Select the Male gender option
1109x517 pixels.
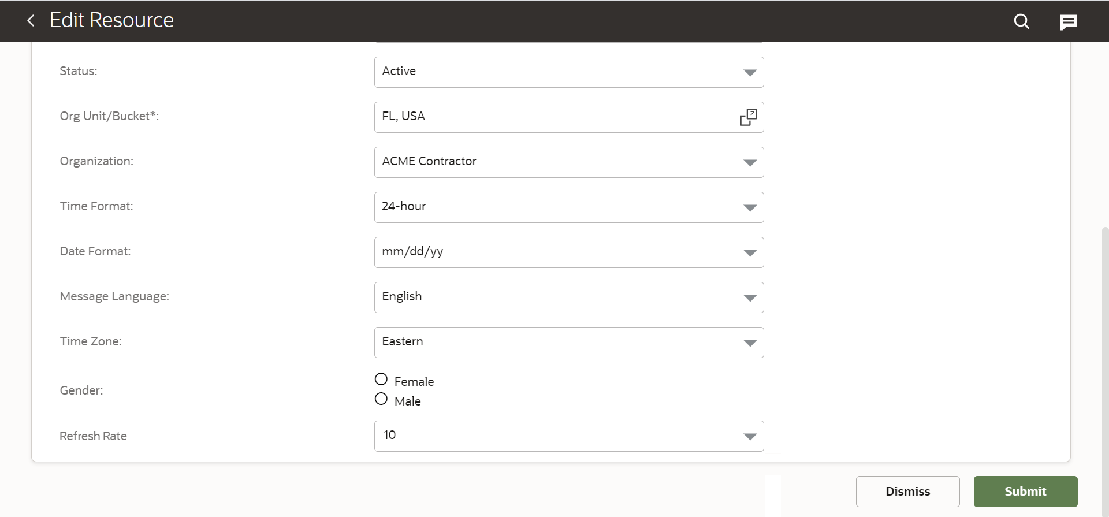tap(381, 399)
